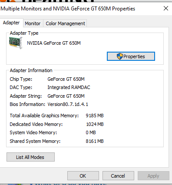Click the UAC shield icon on Properties
This screenshot has width=172, height=185.
(120, 56)
